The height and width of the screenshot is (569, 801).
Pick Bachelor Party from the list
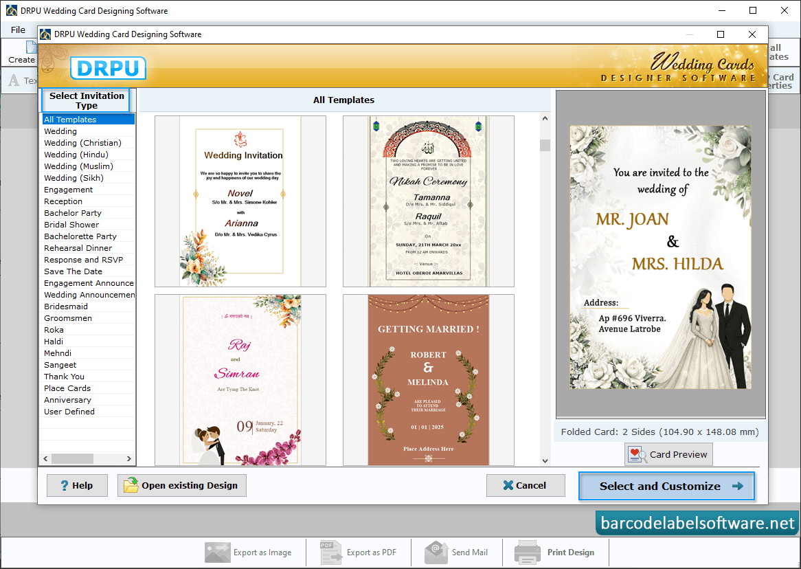point(88,212)
